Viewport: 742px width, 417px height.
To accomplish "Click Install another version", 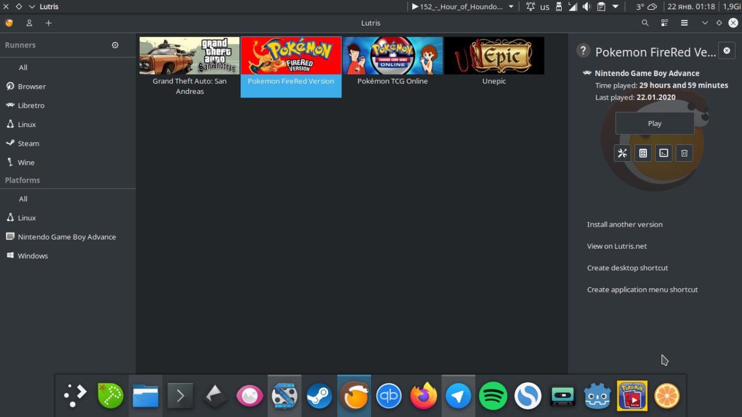I will pyautogui.click(x=624, y=224).
